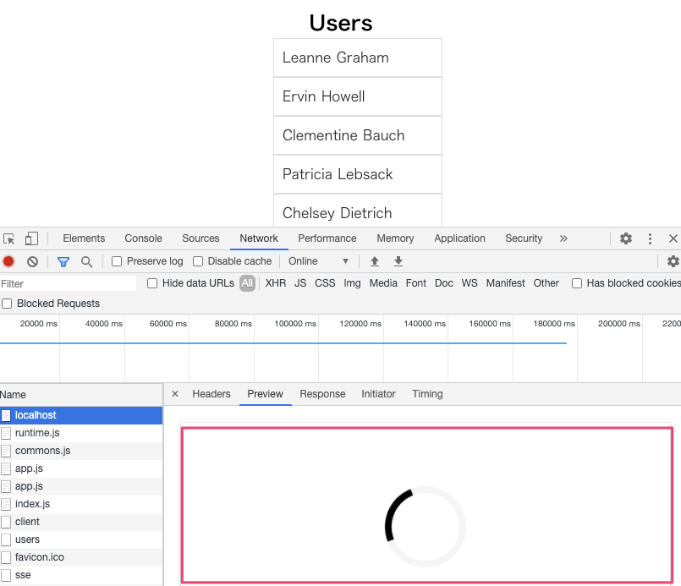Check the Disable cache option
The width and height of the screenshot is (681, 586).
point(199,261)
